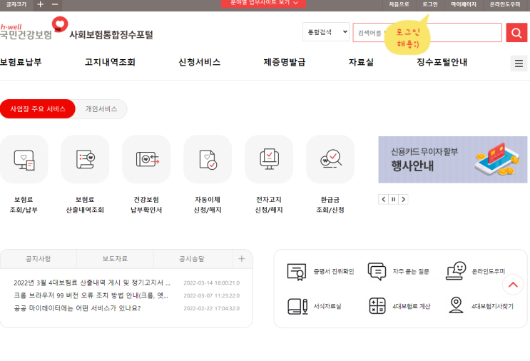Click the 4대보험지사찾기 text link

click(492, 306)
